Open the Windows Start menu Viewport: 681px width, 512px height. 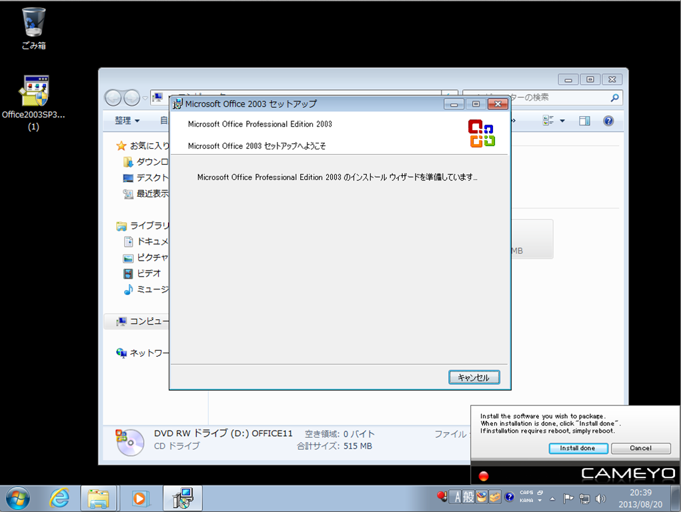18,498
